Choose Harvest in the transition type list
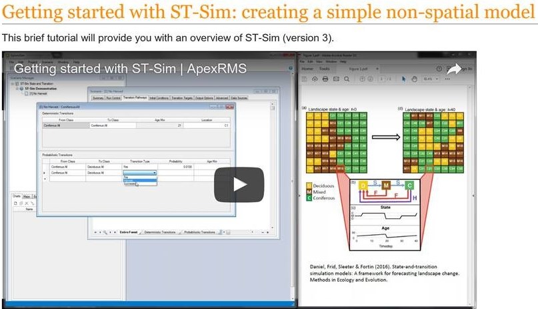Image resolution: width=538 pixels, height=309 pixels. point(139,180)
